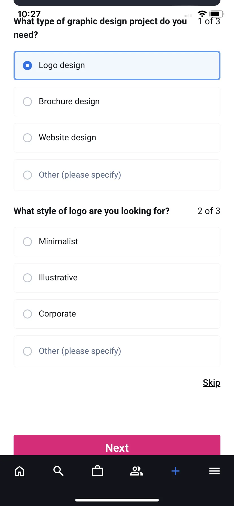The width and height of the screenshot is (234, 506).
Task: Tap the search magnifier icon
Action: pyautogui.click(x=58, y=471)
